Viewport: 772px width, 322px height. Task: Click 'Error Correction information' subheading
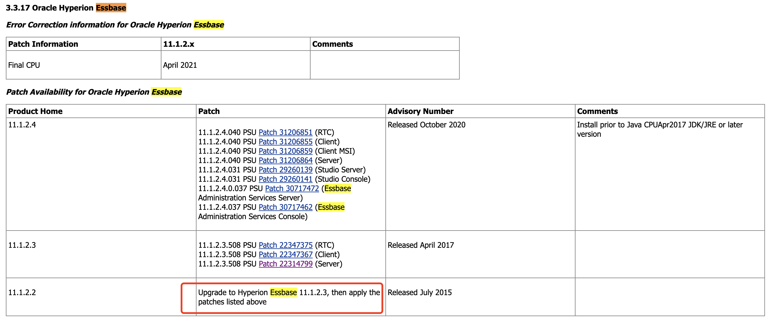(115, 25)
